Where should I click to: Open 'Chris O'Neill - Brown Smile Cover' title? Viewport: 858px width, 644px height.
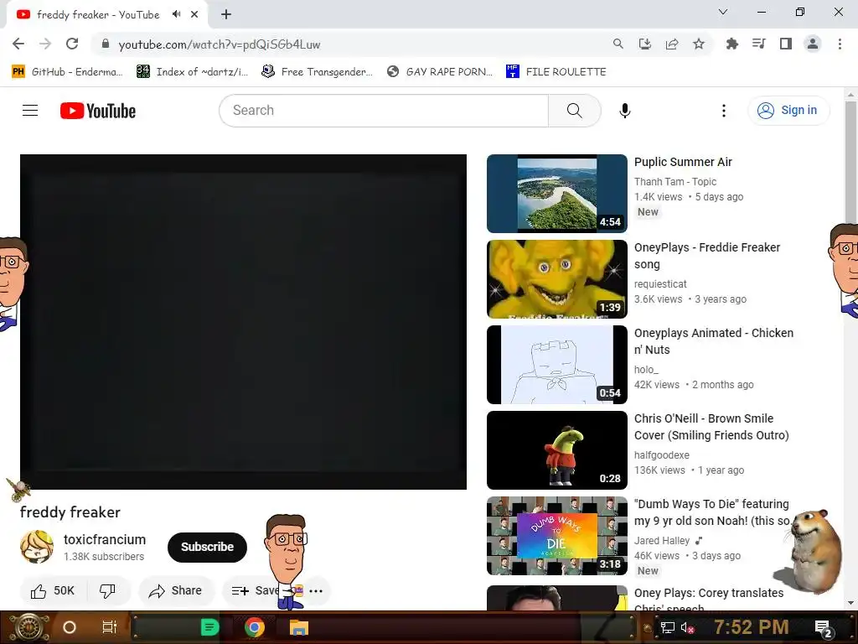711,427
